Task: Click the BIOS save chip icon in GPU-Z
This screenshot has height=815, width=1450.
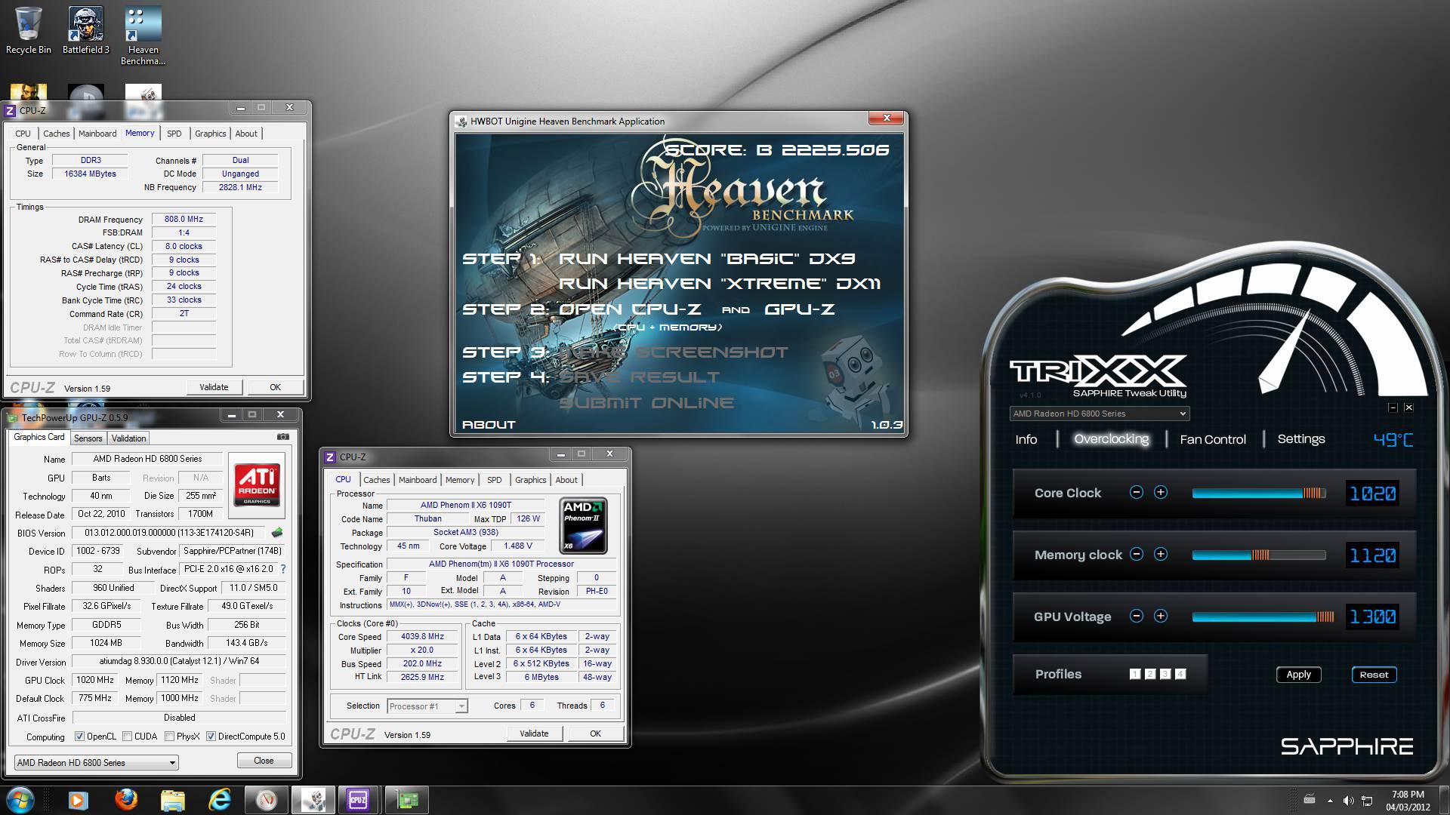Action: pos(277,533)
